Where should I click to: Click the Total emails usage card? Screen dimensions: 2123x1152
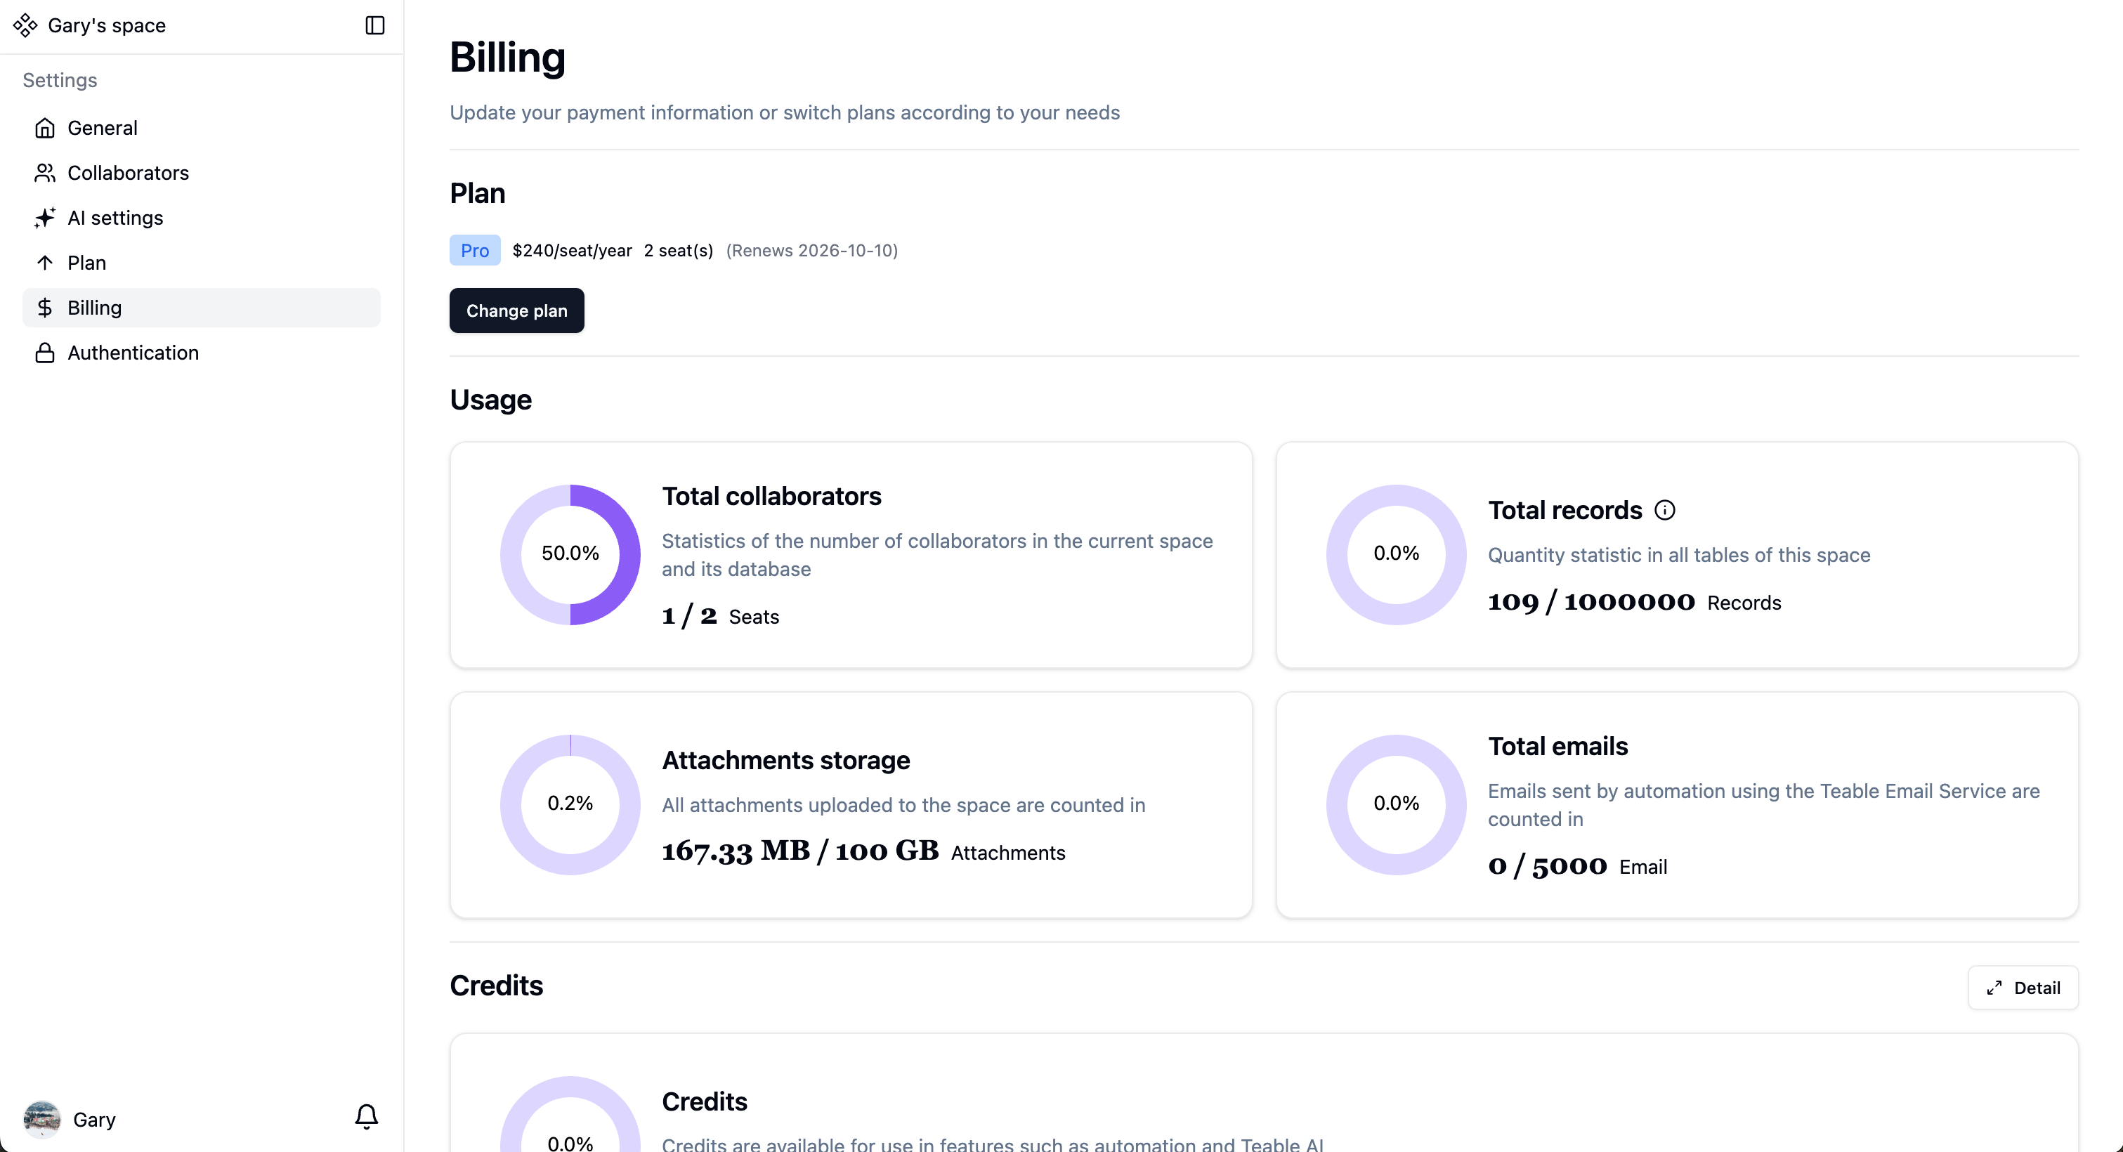pyautogui.click(x=1676, y=804)
